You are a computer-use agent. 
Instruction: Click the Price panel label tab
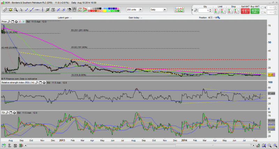tap(4, 22)
